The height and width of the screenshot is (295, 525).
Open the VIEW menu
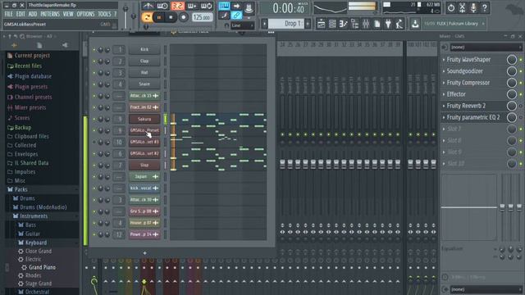68,14
